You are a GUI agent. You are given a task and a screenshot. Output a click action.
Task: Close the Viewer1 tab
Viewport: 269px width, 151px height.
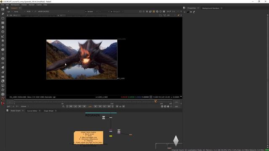(20, 8)
